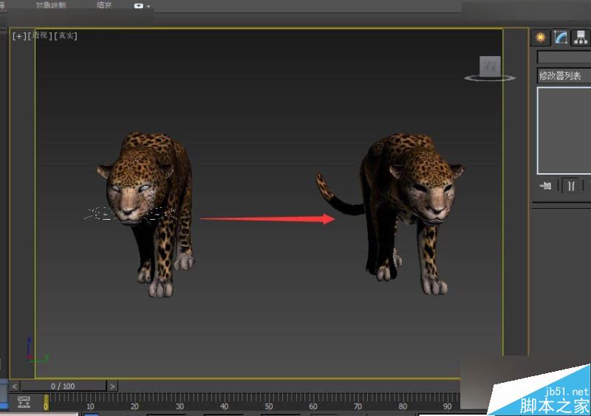591x416 pixels.
Task: Click the object name input field
Action: point(564,58)
